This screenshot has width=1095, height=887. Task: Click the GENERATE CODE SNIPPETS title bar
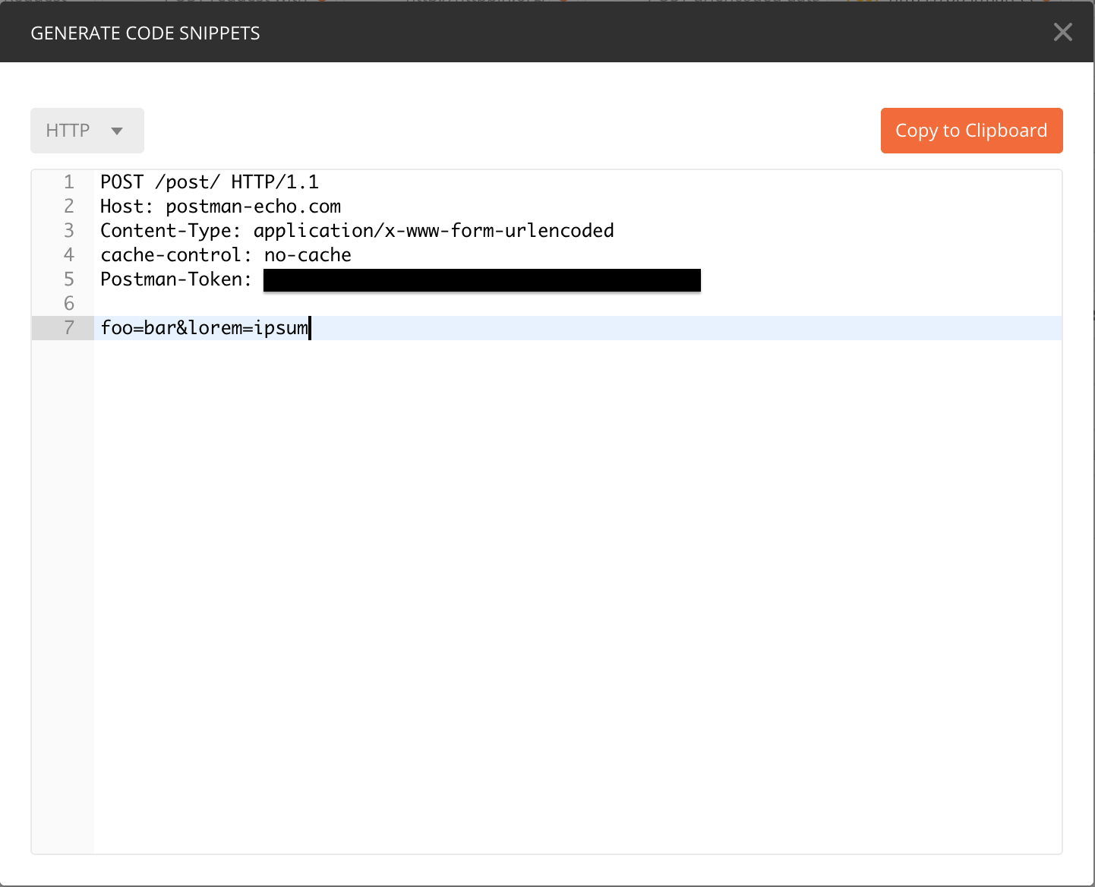click(x=145, y=32)
